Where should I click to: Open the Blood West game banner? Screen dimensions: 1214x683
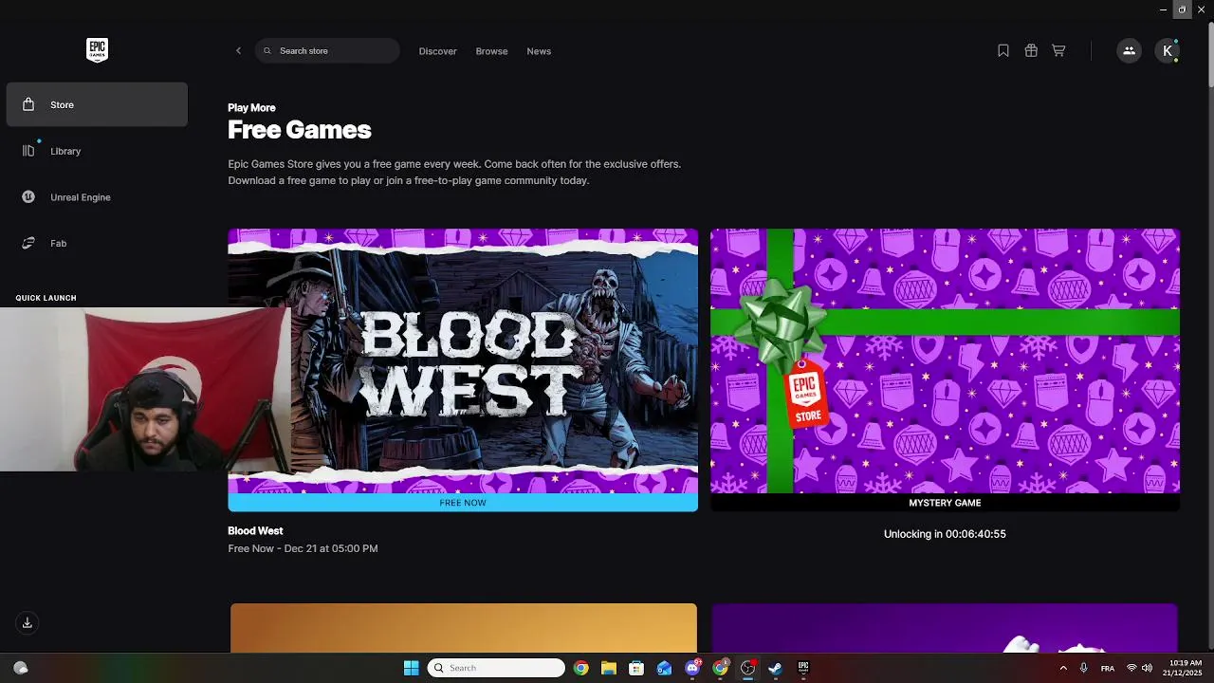click(x=463, y=360)
